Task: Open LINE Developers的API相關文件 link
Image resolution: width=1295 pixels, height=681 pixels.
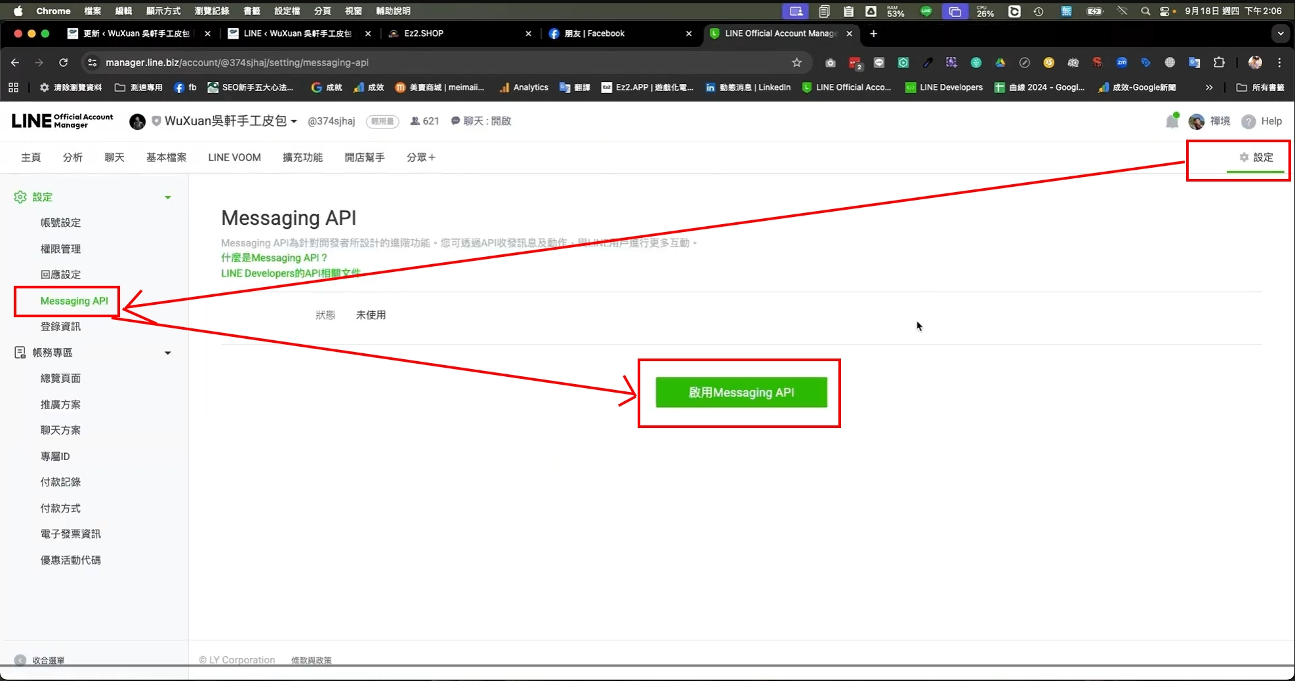Action: [x=291, y=273]
